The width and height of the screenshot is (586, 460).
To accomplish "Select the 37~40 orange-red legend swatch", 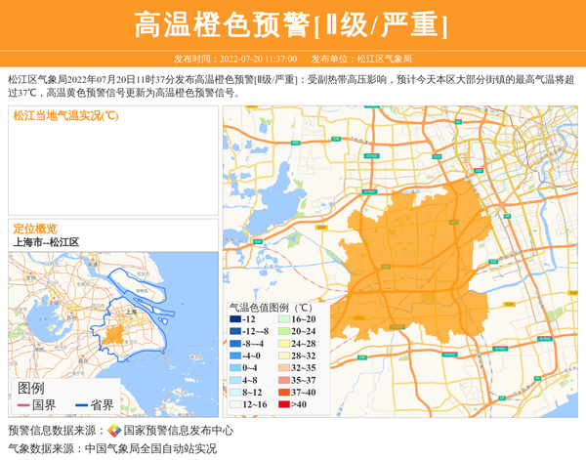I will (282, 392).
